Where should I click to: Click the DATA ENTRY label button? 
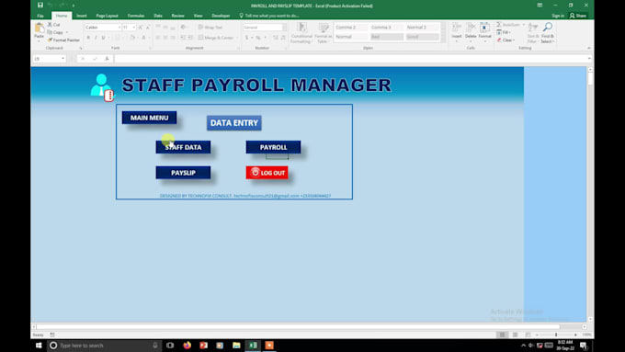(234, 123)
